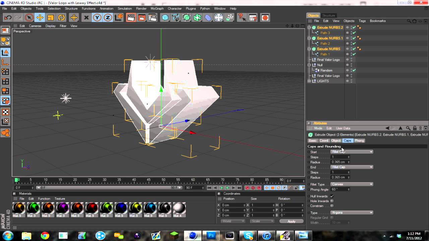
Task: Click the record keyframe button
Action: click(247, 188)
